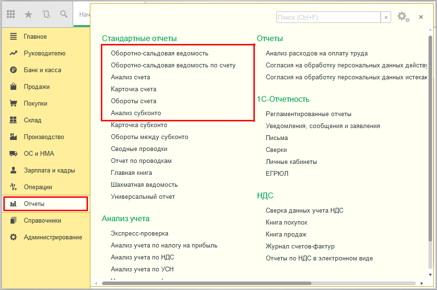Click the Руководителю chart icon

(x=13, y=53)
